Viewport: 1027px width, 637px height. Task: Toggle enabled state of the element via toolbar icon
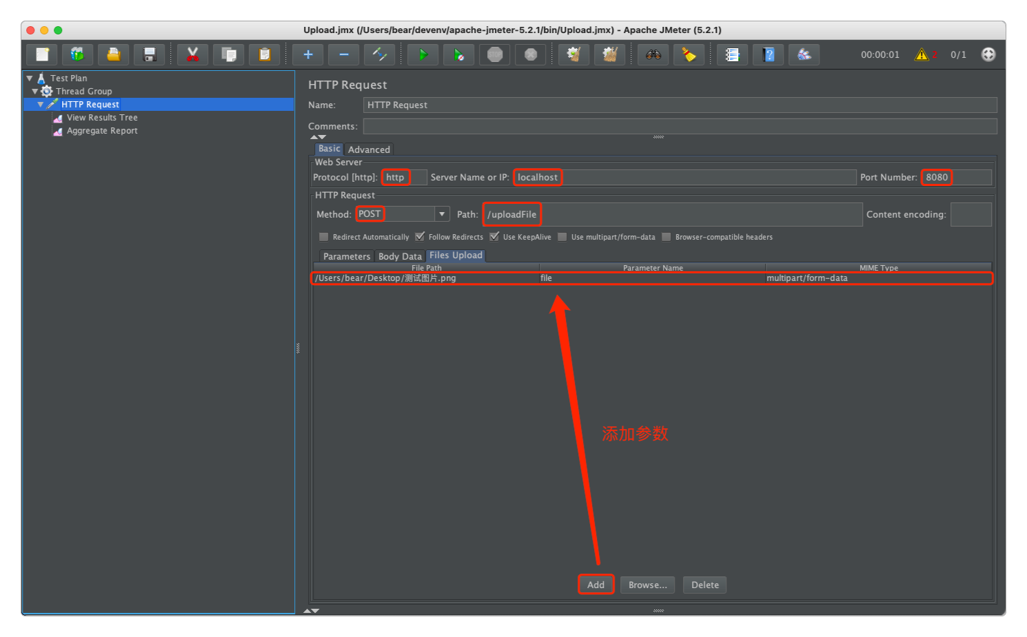coord(380,54)
